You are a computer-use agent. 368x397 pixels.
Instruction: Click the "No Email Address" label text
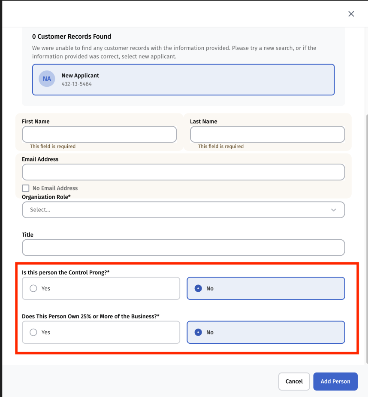(x=55, y=188)
